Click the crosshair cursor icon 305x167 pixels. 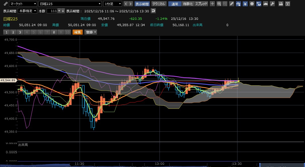click(x=212, y=4)
